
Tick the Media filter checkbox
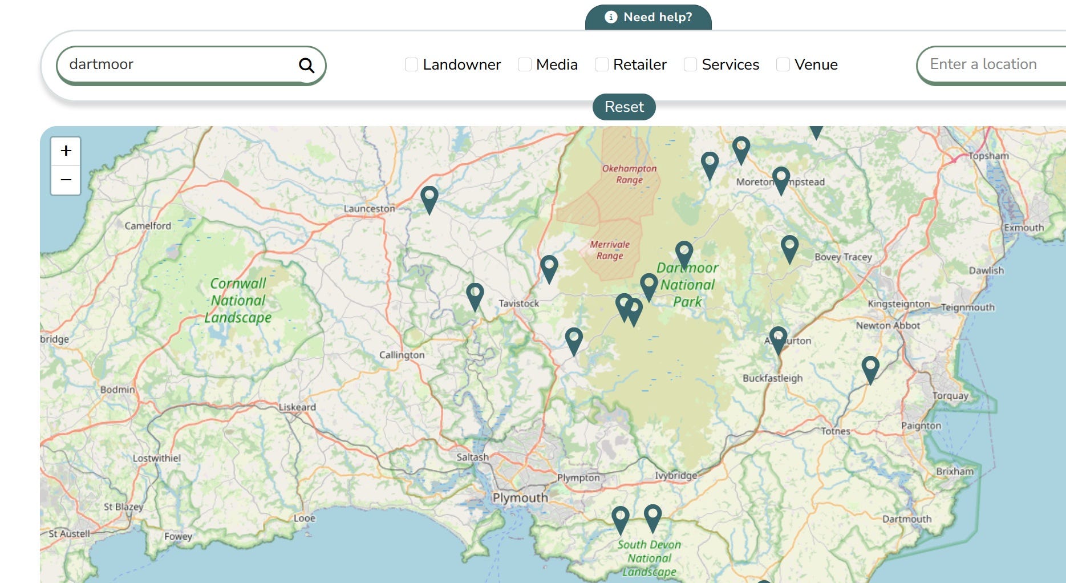point(525,64)
